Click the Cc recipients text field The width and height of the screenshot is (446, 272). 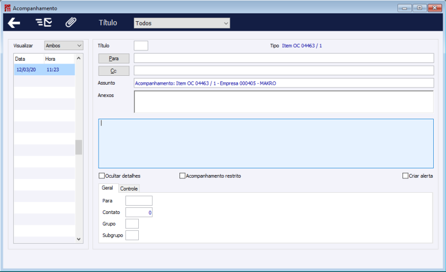pyautogui.click(x=284, y=71)
